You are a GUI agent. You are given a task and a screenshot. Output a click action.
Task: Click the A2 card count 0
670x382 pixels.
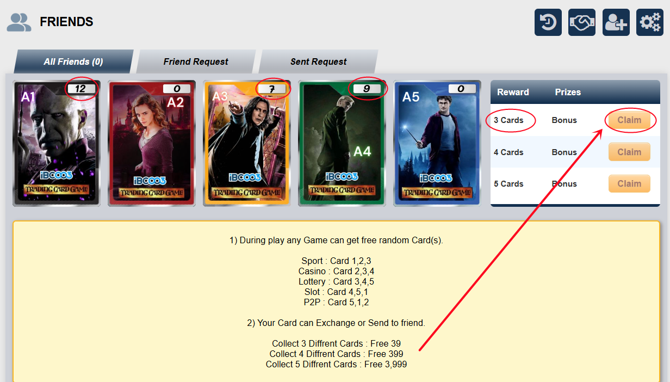click(x=177, y=89)
